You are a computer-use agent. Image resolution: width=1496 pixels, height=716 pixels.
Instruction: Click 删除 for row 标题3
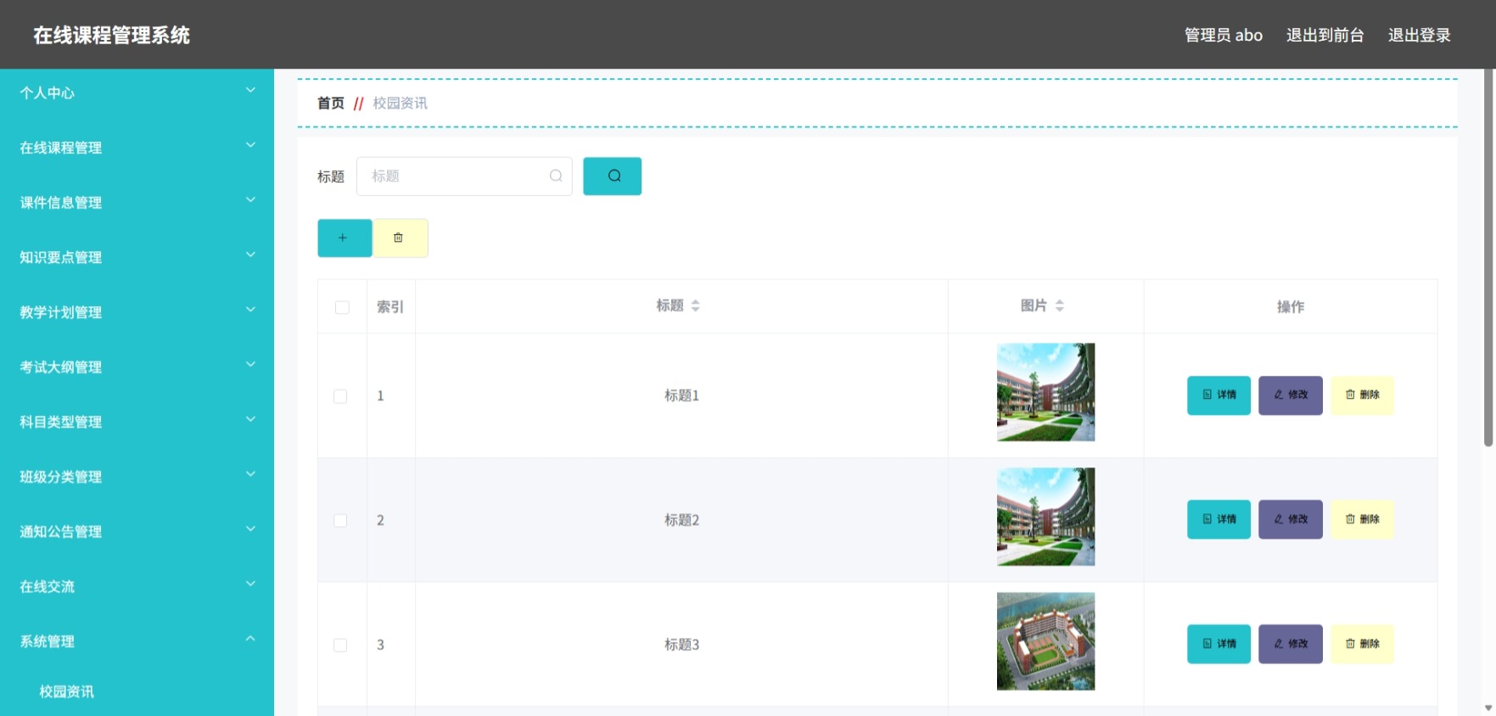(1362, 644)
